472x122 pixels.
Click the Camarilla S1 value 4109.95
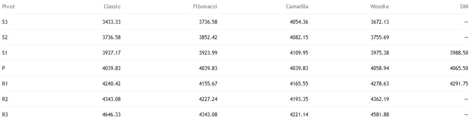(299, 53)
